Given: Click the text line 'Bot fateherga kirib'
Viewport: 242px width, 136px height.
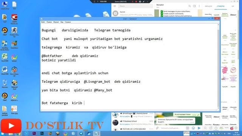Looking at the screenshot, I should 62,103.
